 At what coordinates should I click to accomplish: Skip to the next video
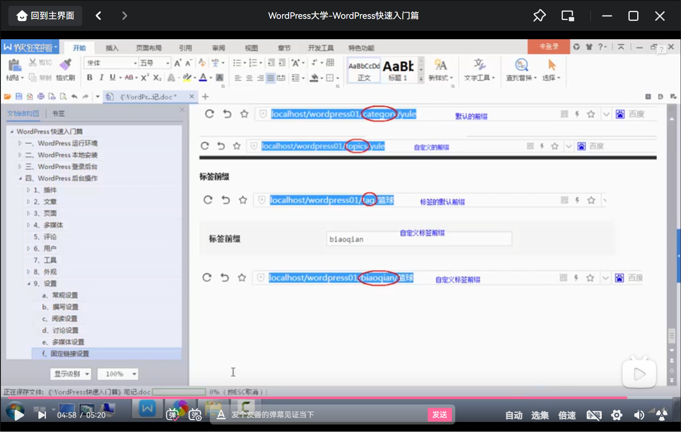[x=42, y=415]
